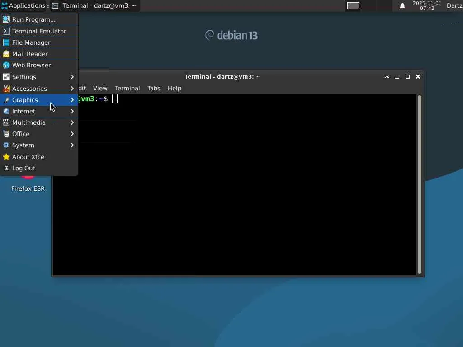This screenshot has height=347, width=463.
Task: Click the System gear icon
Action: click(x=6, y=145)
